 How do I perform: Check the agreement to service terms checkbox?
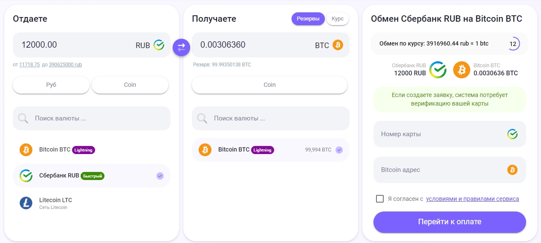click(380, 199)
